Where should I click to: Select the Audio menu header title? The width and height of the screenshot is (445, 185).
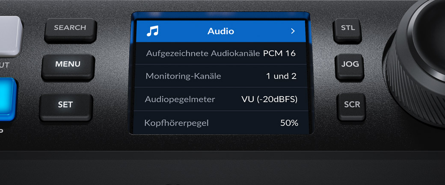click(x=221, y=31)
